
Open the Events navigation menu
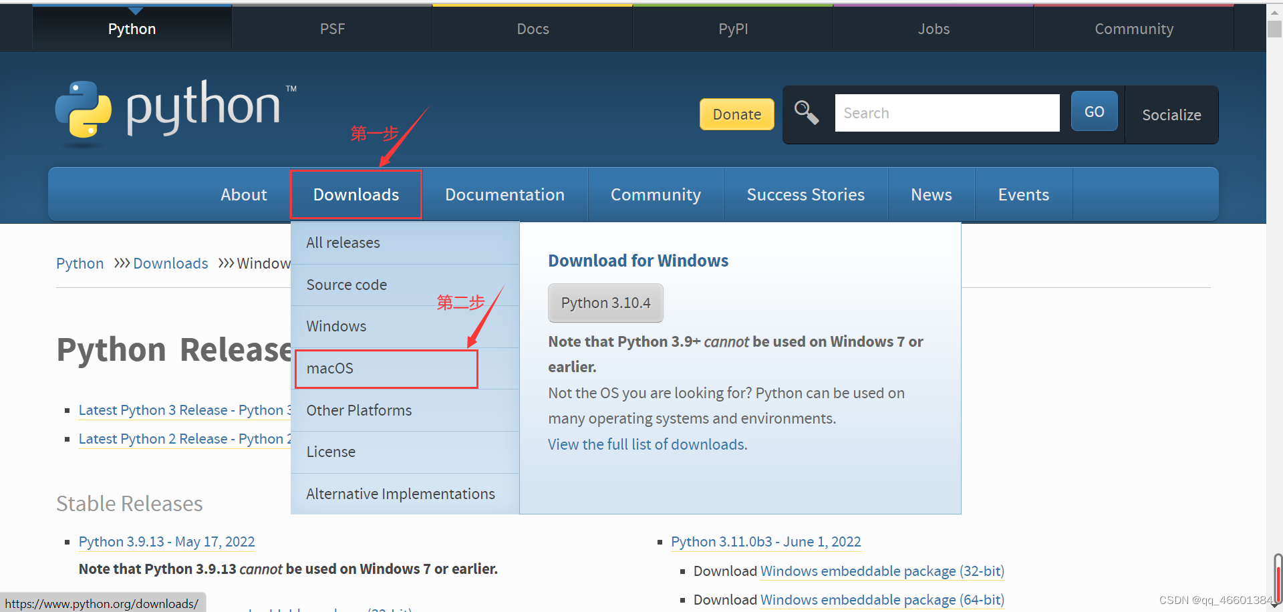pos(1024,194)
